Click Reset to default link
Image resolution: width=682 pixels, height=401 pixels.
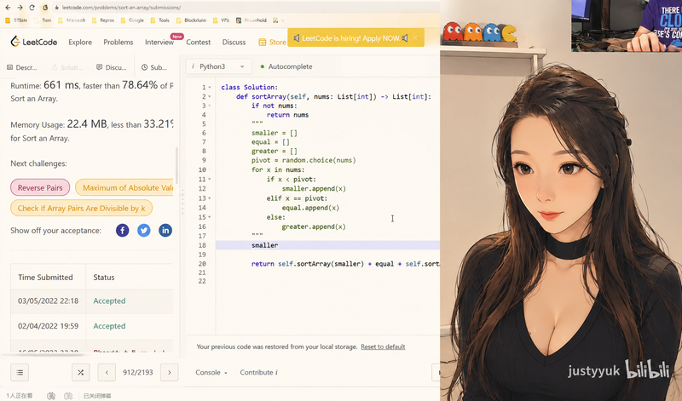tap(383, 347)
